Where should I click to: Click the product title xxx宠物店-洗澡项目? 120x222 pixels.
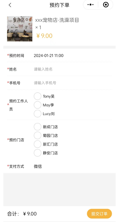point(57,20)
